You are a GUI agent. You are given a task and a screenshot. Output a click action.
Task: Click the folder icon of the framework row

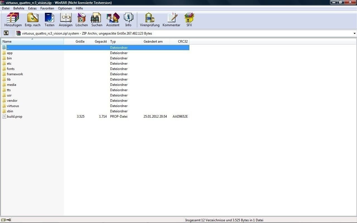4,74
